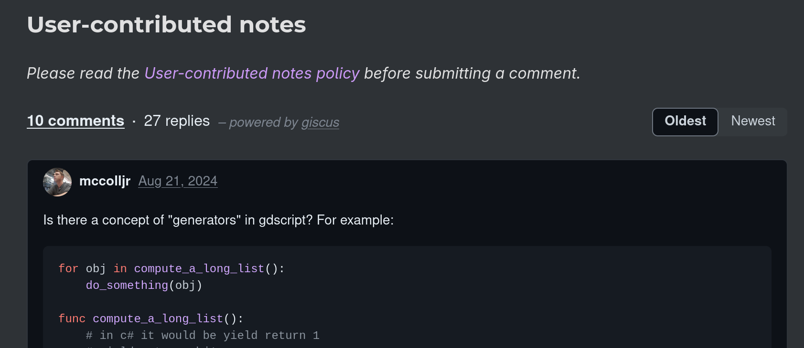Viewport: 804px width, 348px height.
Task: Click 'before submitting a comment' text
Action: [x=472, y=73]
